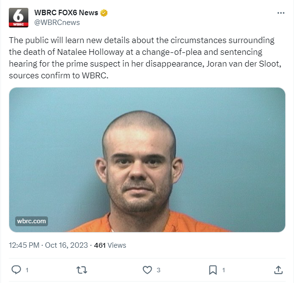Open the WBRC FOX6 News display name
Screen dimensions: 294x283
[66, 13]
